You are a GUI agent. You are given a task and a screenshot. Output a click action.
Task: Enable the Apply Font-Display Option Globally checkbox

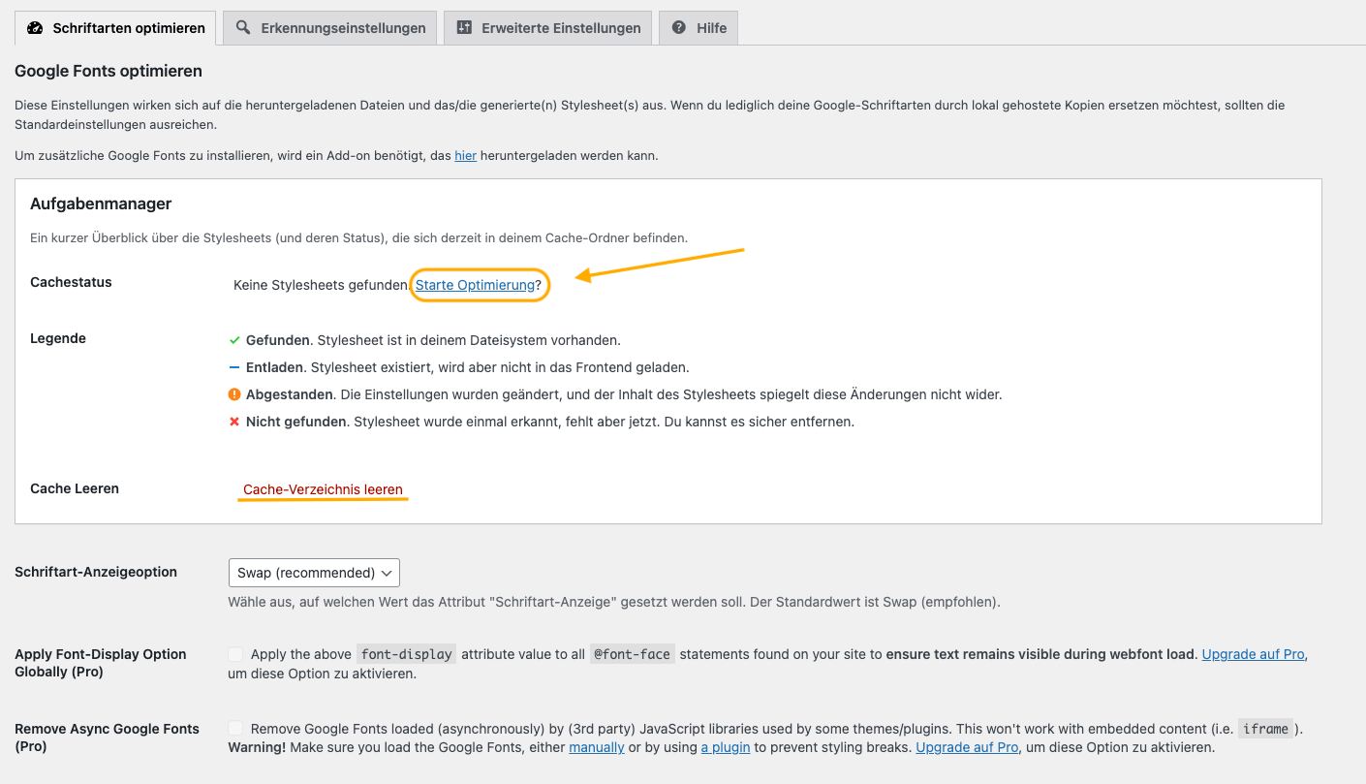pyautogui.click(x=236, y=654)
